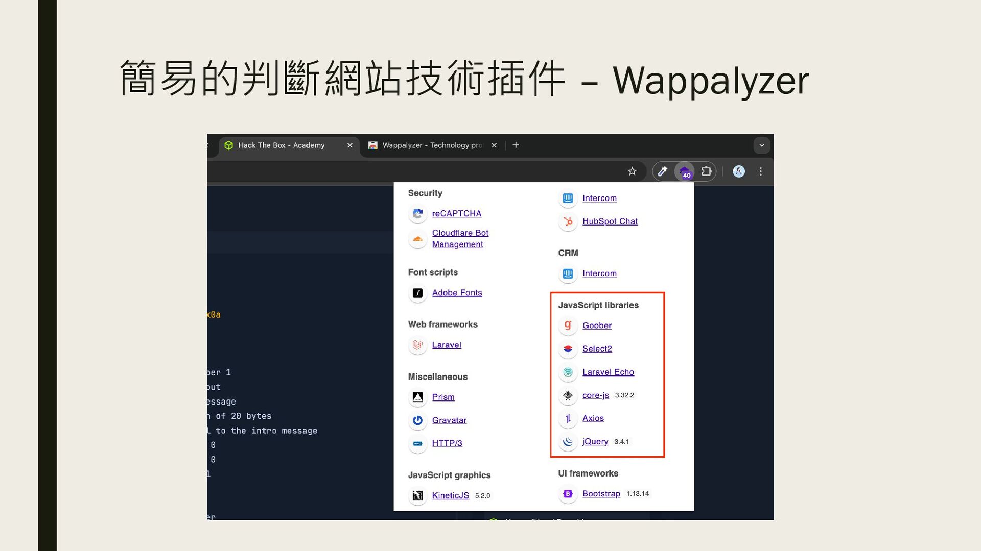This screenshot has width=981, height=551.
Task: Open the Axios link
Action: (593, 418)
